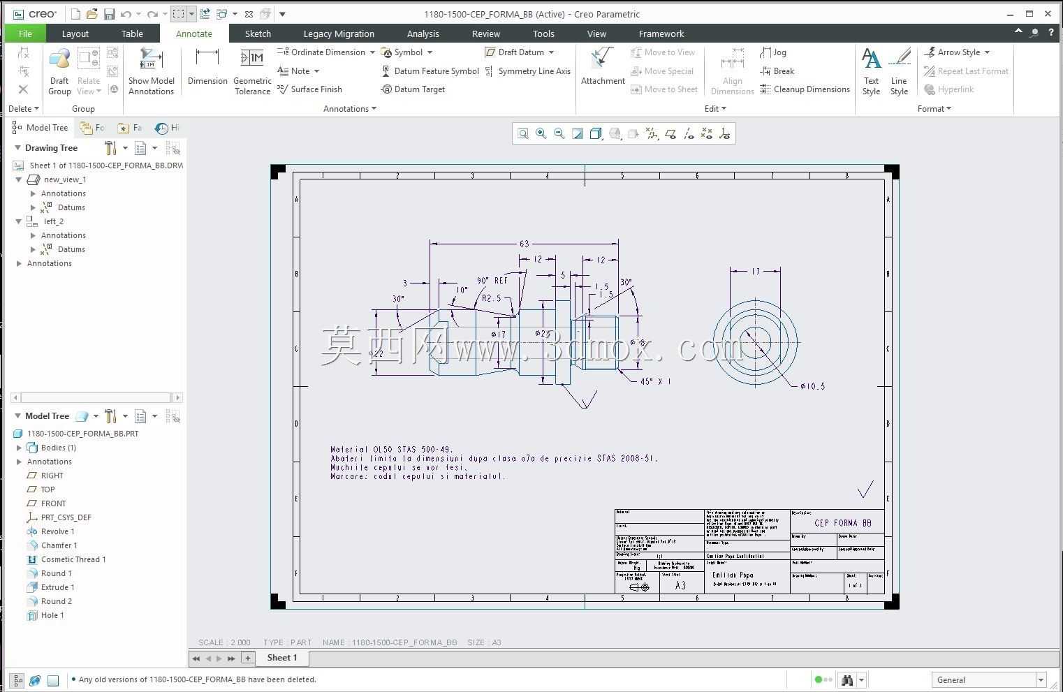
Task: Open the Legacy Migration tab
Action: pos(339,34)
